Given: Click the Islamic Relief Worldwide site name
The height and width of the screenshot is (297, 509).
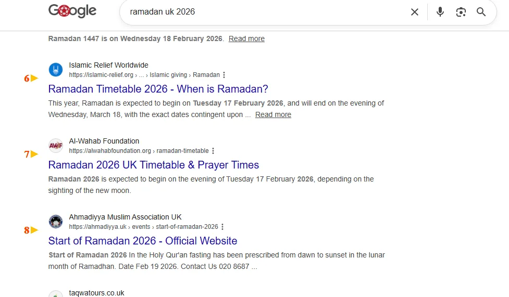Looking at the screenshot, I should [108, 65].
